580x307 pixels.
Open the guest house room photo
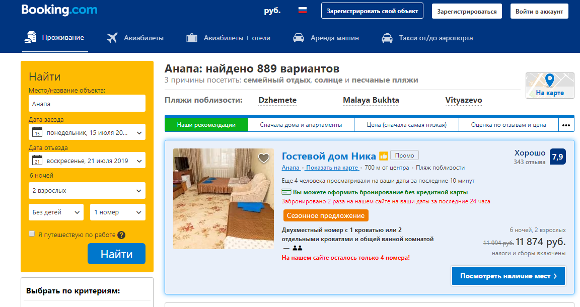[224, 199]
